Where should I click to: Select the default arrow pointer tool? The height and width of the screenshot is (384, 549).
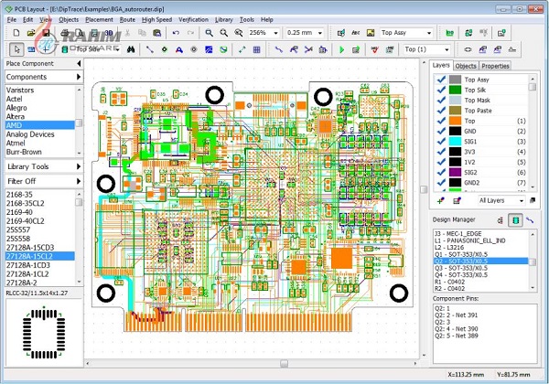[x=16, y=49]
